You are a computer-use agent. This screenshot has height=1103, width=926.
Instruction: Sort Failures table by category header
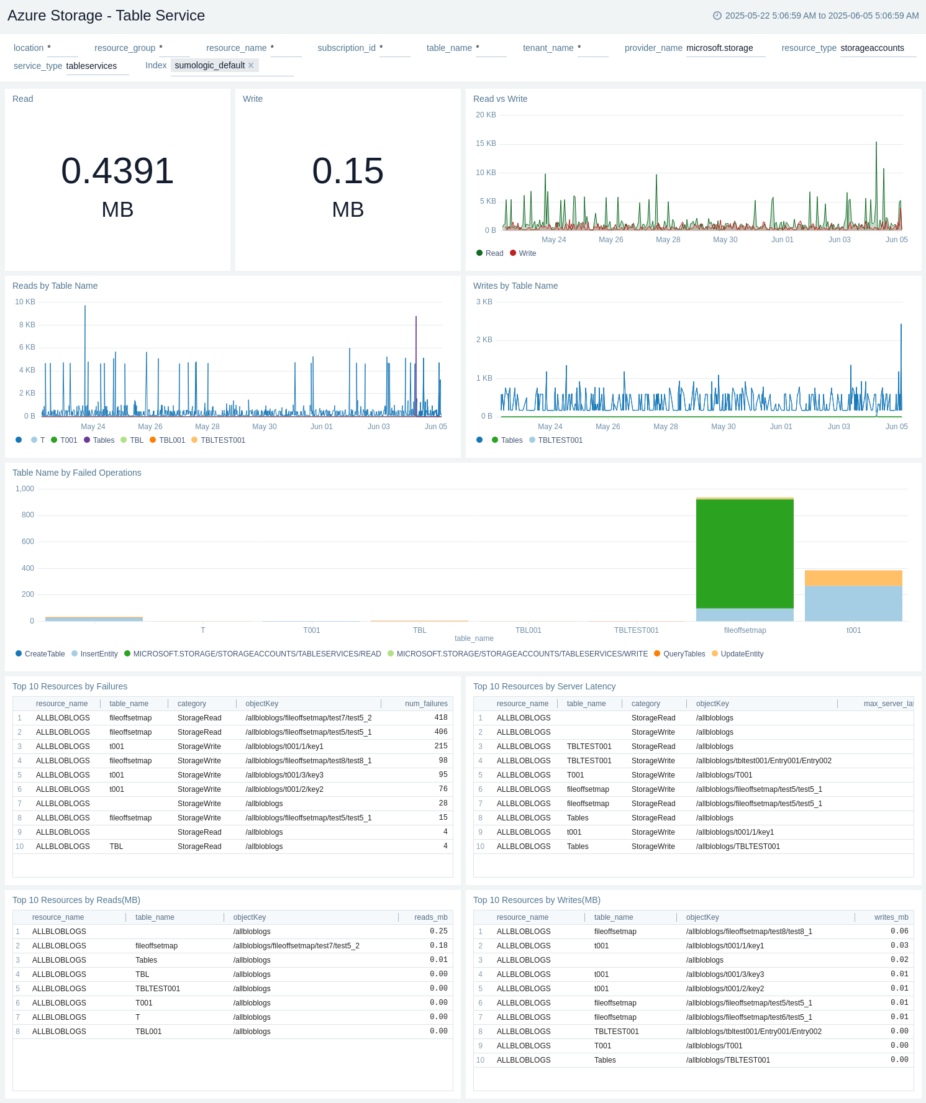(x=192, y=704)
